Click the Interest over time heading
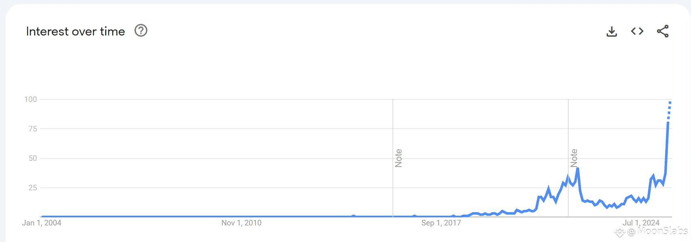Screen dimensions: 691x242 (x=76, y=31)
